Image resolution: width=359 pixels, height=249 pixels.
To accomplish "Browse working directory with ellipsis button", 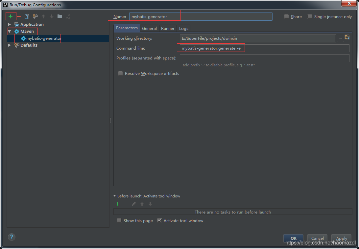I will [341, 38].
